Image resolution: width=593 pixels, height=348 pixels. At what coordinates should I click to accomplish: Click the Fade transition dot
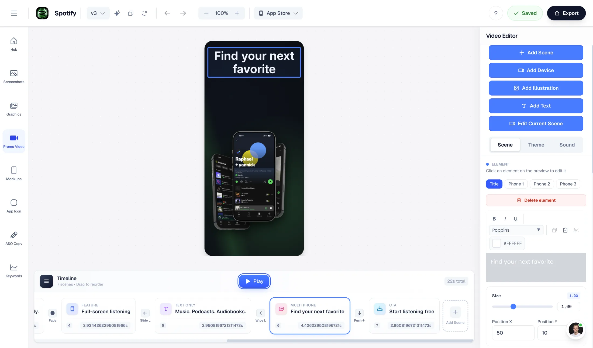[53, 313]
